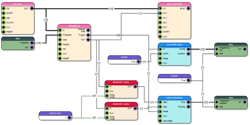Click the OUT pin of EDGE DET. (POS)
250x125 pixels.
[x=135, y=87]
